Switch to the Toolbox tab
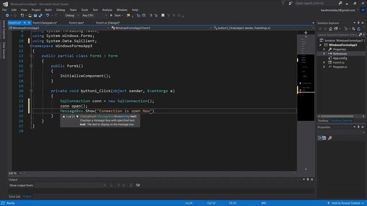This screenshot has width=367, height=206. [x=323, y=121]
